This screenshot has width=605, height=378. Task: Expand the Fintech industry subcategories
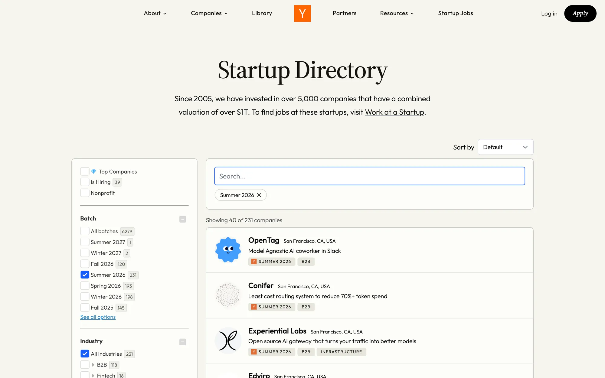point(93,376)
